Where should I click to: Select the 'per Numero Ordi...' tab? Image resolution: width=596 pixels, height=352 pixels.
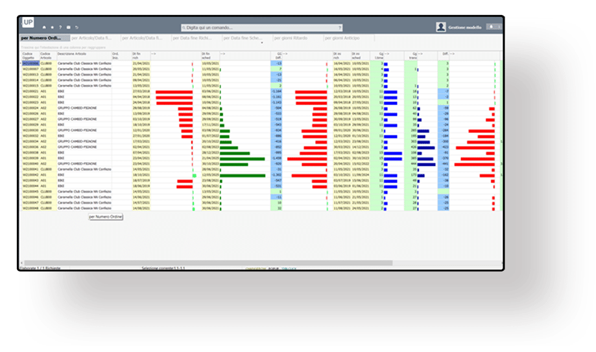[41, 38]
